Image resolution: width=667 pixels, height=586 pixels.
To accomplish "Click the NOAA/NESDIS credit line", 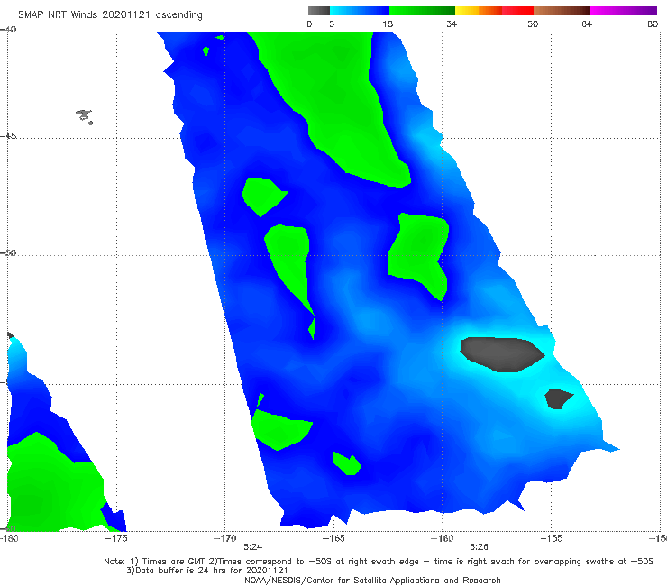I will pos(372,580).
